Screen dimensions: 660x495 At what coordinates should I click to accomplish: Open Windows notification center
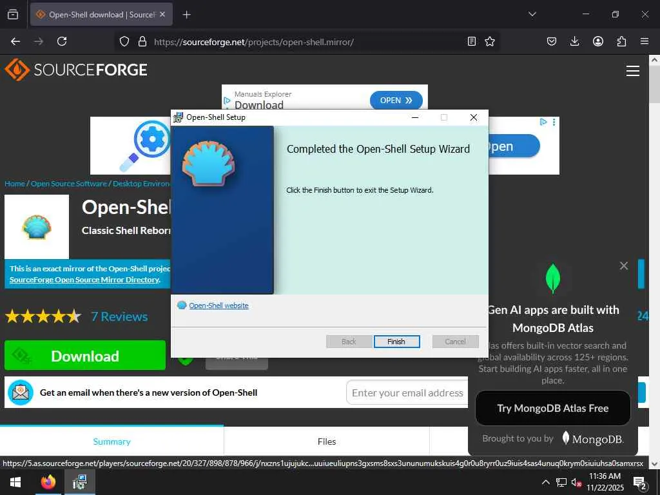640,483
